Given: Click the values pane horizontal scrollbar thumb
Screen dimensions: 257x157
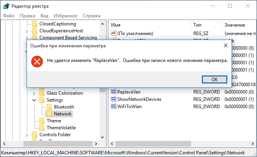Looking at the screenshot, I should coord(153,144).
